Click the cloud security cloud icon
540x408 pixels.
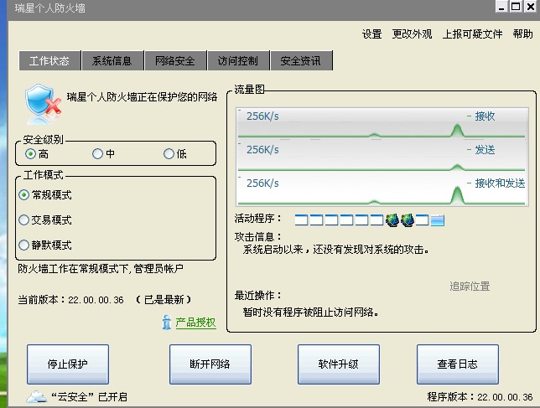click(x=37, y=396)
